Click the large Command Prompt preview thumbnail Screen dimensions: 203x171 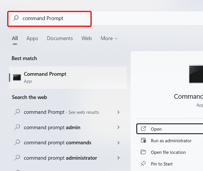point(196,74)
